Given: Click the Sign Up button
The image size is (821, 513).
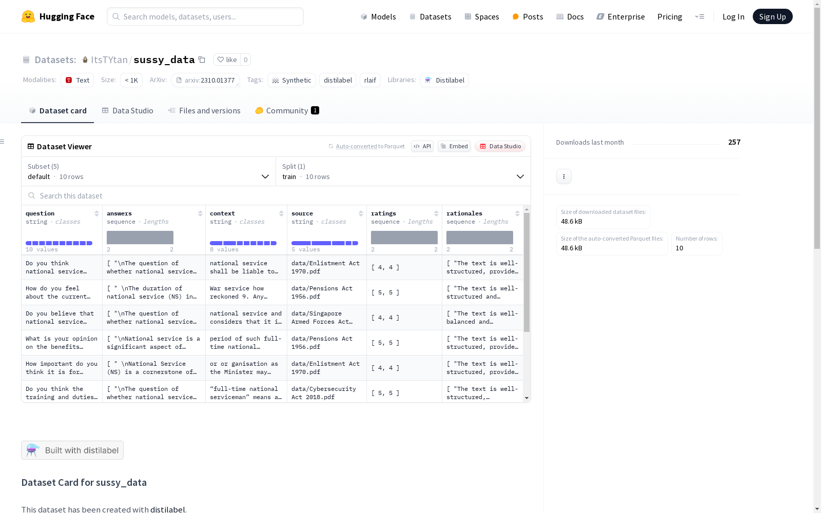Looking at the screenshot, I should tap(772, 16).
